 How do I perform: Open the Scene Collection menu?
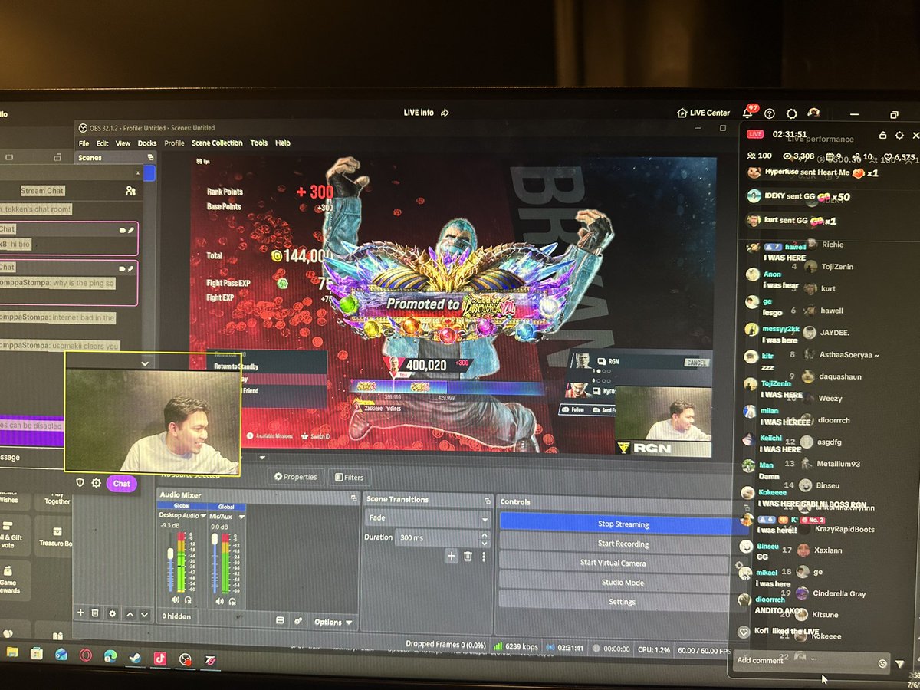click(217, 143)
